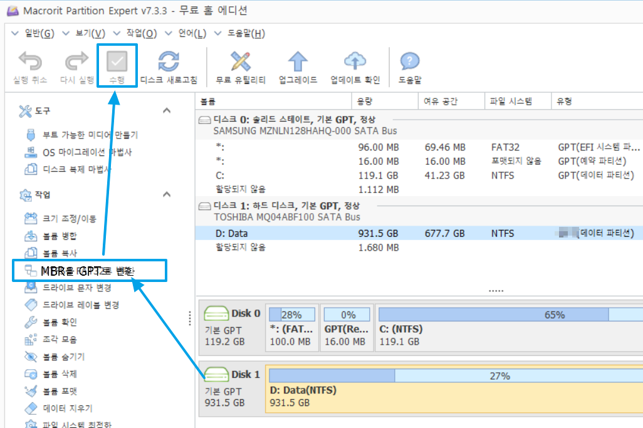
Task: Click the vertical sidebar splitter handle
Action: 190,318
